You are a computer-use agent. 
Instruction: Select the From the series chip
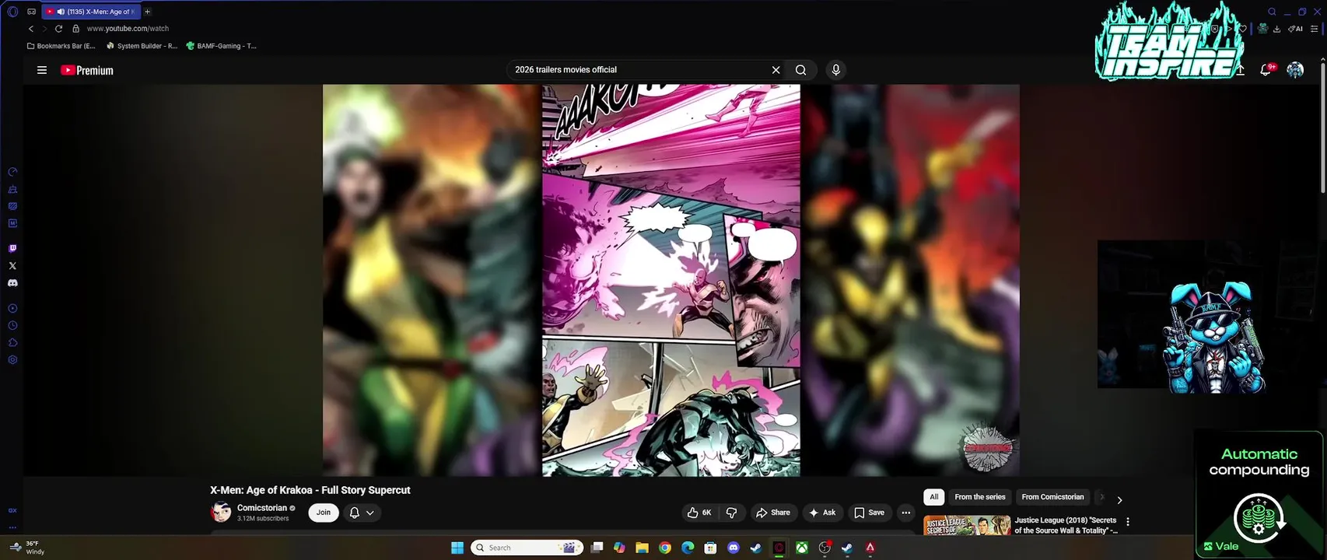click(980, 497)
